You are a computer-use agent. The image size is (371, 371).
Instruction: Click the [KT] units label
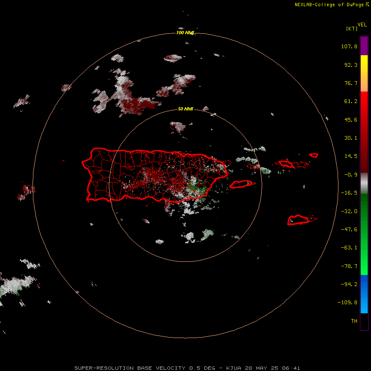click(352, 28)
